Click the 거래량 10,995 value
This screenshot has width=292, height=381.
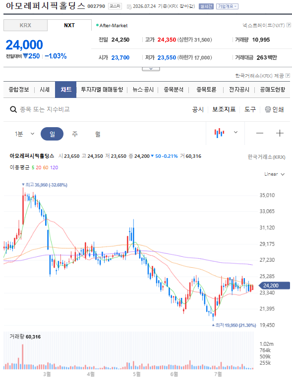point(261,40)
